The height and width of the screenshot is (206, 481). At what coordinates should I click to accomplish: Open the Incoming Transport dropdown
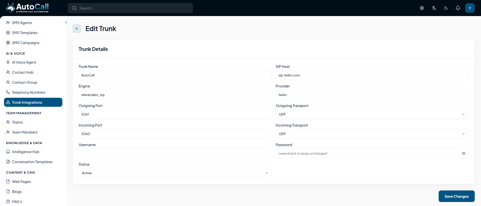point(372,134)
